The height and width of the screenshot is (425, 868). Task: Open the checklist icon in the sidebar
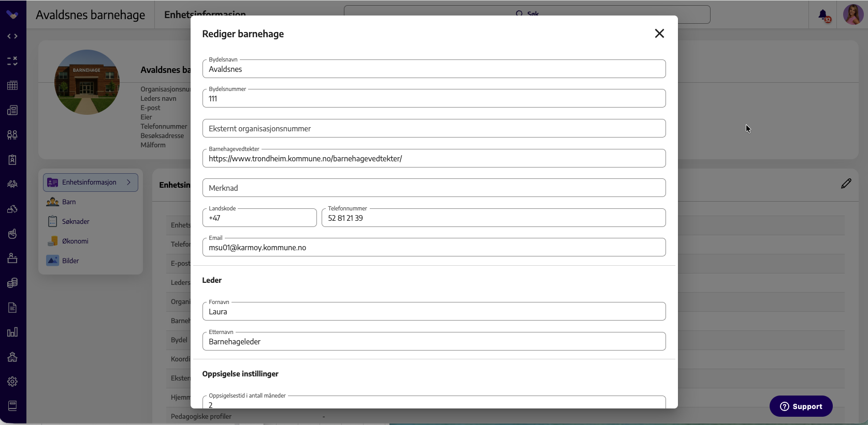click(x=12, y=61)
